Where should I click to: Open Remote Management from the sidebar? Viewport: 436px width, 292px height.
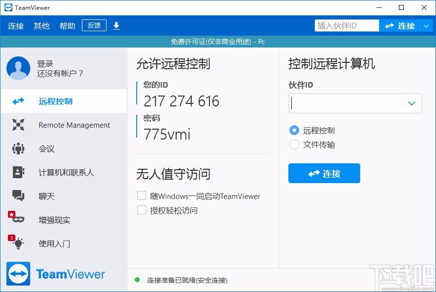(18, 125)
